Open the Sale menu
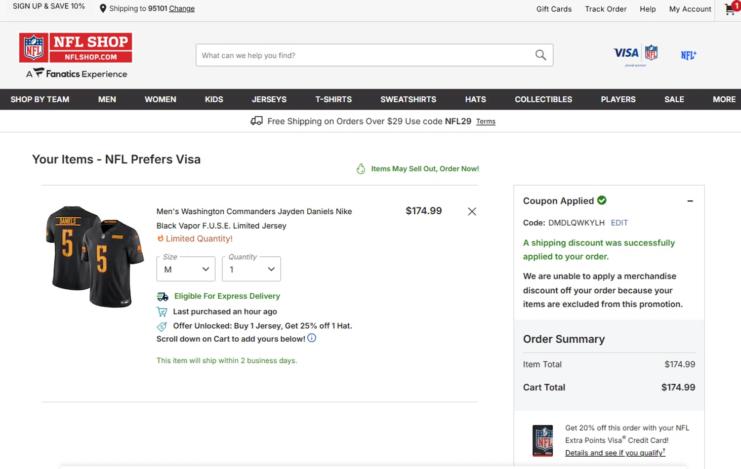Viewport: 741px width, 469px height. 674,99
